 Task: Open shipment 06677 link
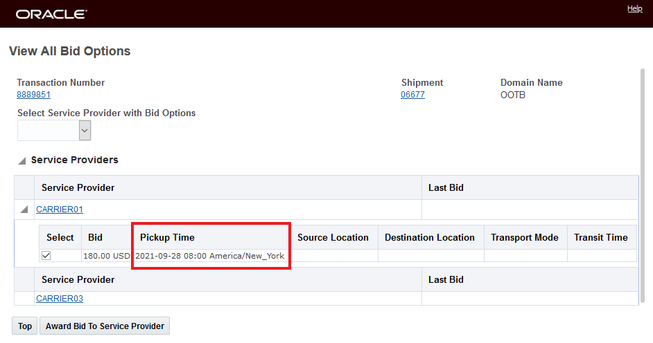coord(412,95)
